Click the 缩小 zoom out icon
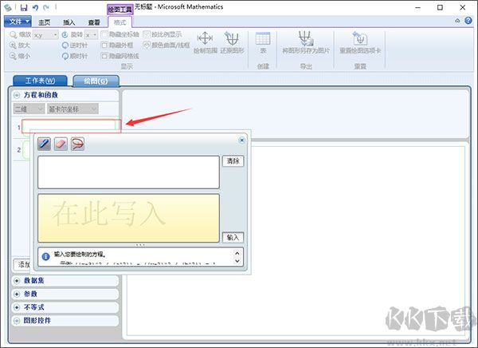The height and width of the screenshot is (348, 478). pyautogui.click(x=13, y=56)
